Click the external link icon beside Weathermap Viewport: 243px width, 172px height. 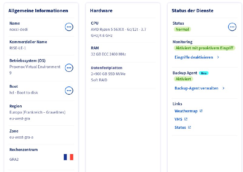[201, 111]
